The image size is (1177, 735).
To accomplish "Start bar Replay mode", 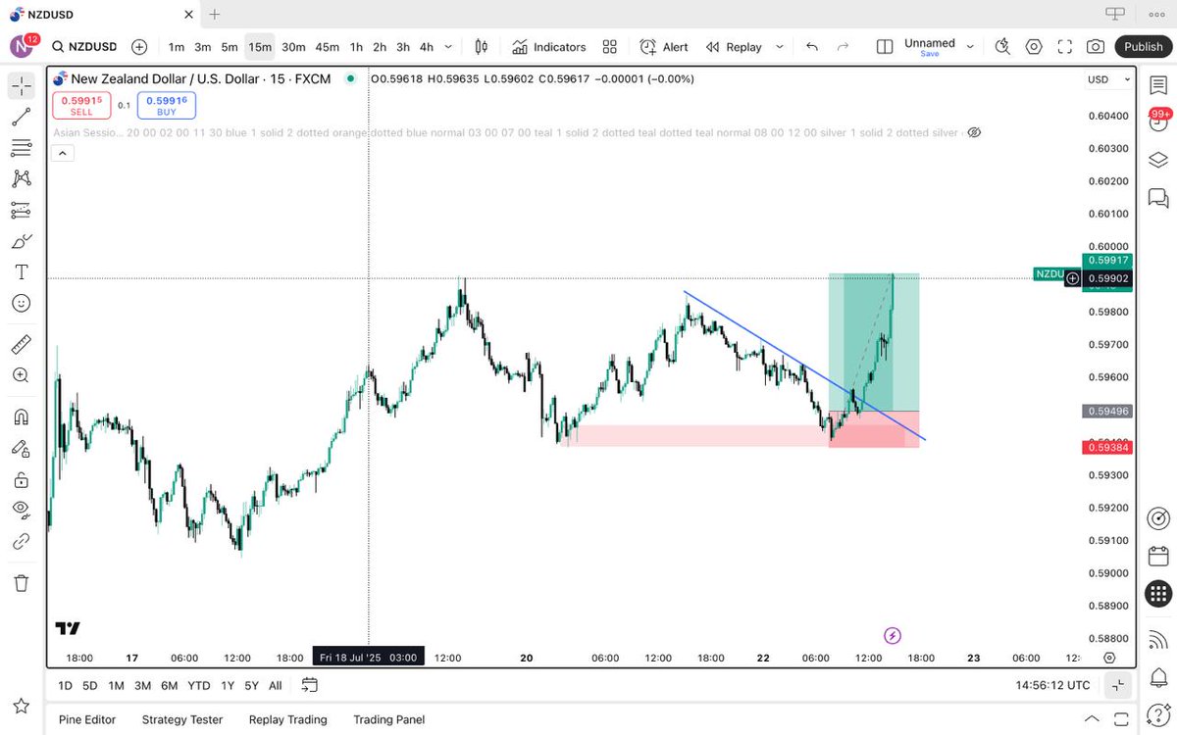I will click(x=733, y=47).
